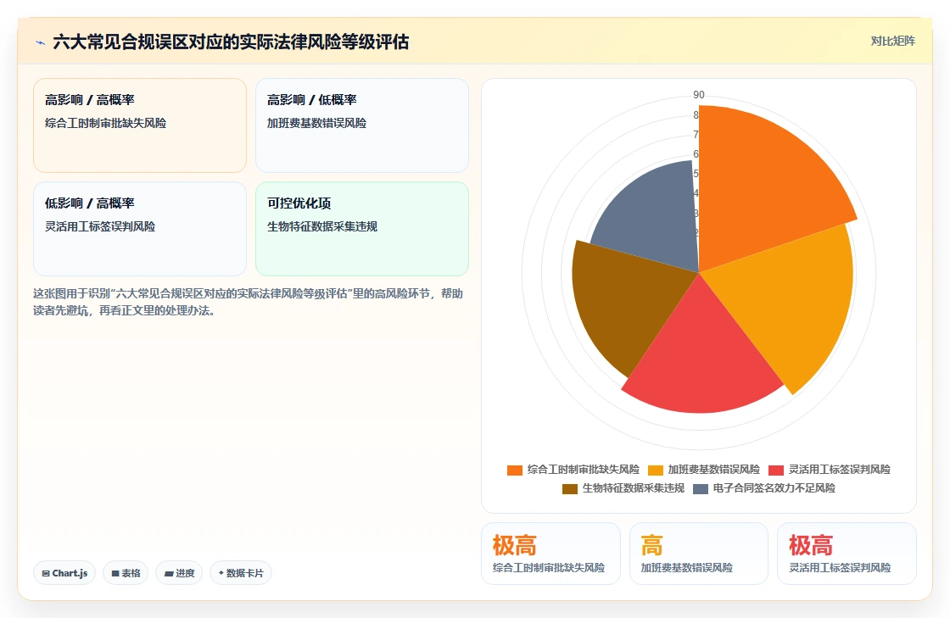Toggle 电子合同签名效力不足风险 legend swatch
The height and width of the screenshot is (618, 950).
(x=701, y=489)
